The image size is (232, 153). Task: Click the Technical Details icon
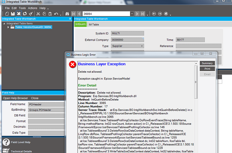click(x=6, y=151)
